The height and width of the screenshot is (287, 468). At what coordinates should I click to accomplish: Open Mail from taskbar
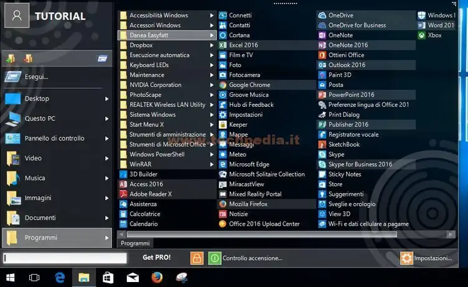point(133,278)
